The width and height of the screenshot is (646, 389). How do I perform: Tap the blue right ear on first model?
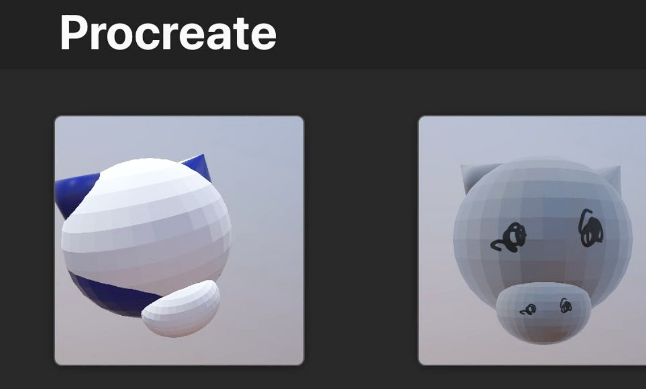199,166
